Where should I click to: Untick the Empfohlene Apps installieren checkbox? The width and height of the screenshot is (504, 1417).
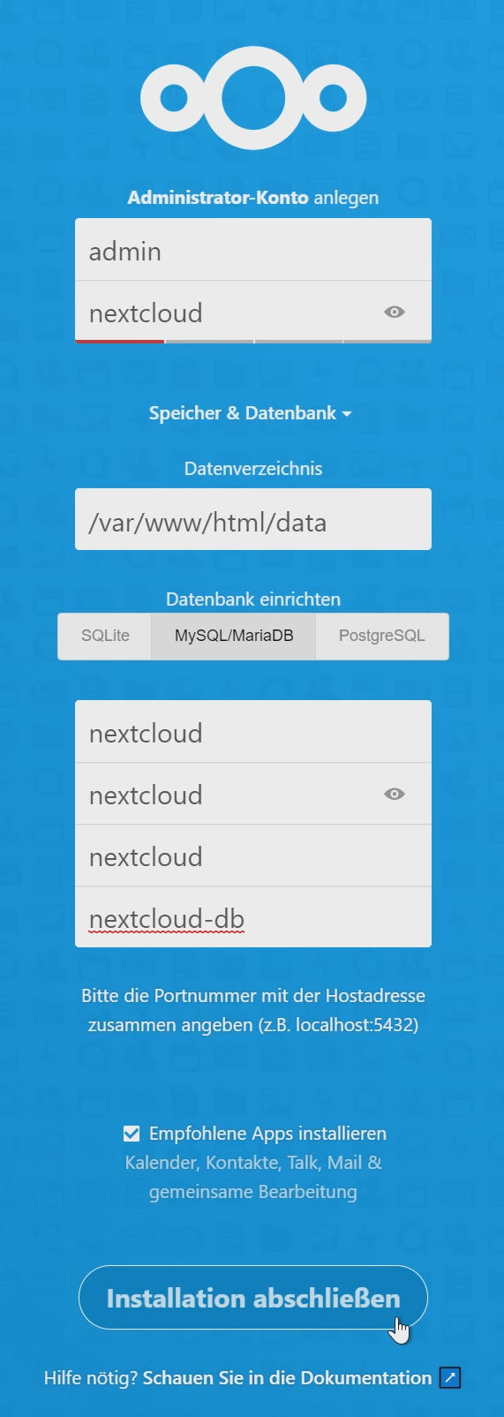tap(132, 1133)
